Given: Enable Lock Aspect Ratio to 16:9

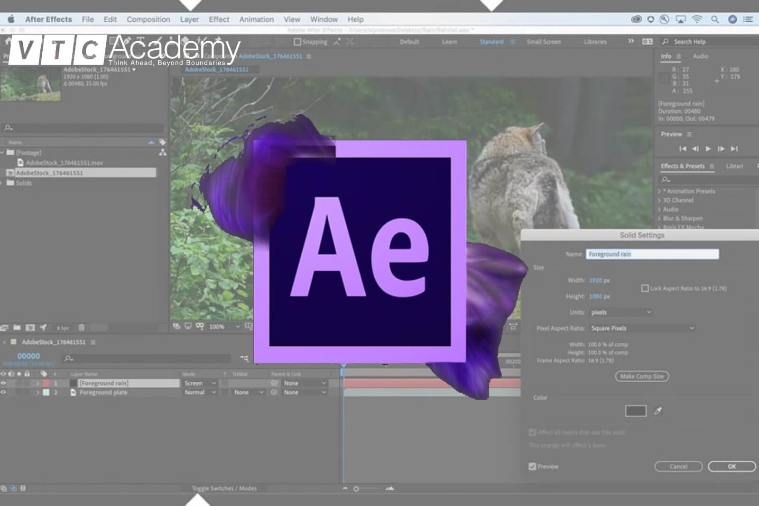Looking at the screenshot, I should 645,288.
